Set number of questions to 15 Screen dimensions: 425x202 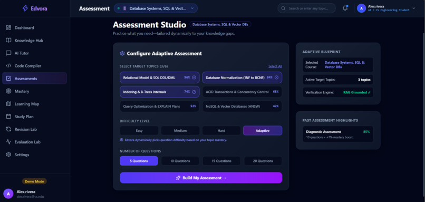point(221,161)
